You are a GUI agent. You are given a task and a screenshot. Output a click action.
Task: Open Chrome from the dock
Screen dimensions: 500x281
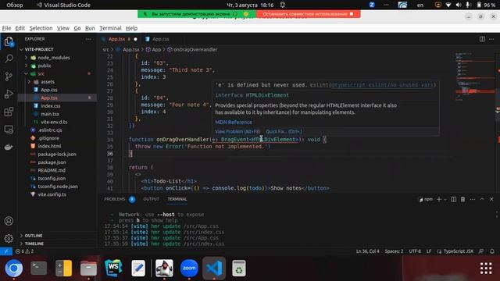[x=14, y=268]
